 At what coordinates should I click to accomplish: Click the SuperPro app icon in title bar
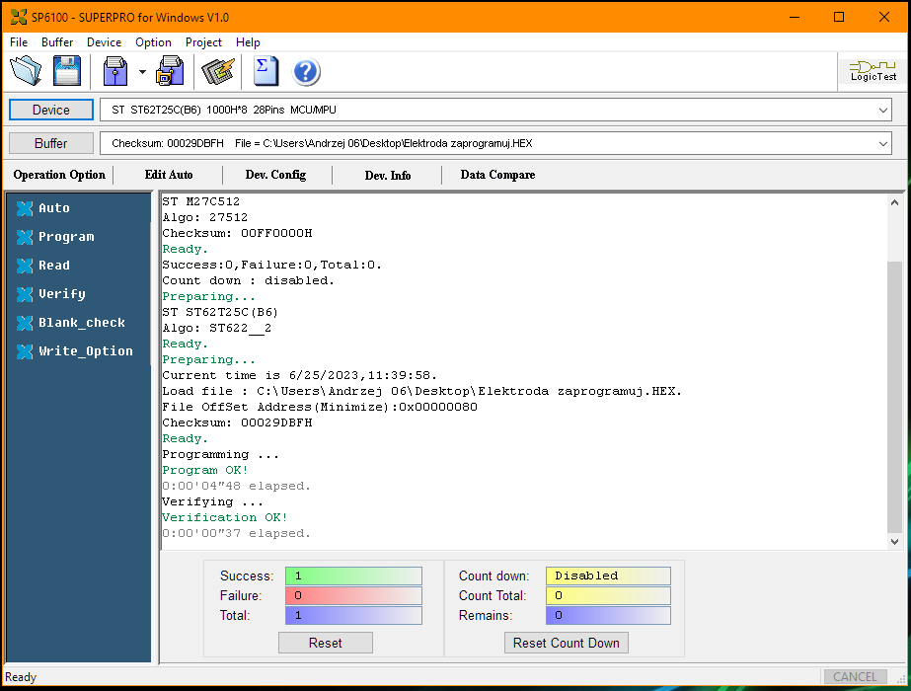[x=19, y=17]
